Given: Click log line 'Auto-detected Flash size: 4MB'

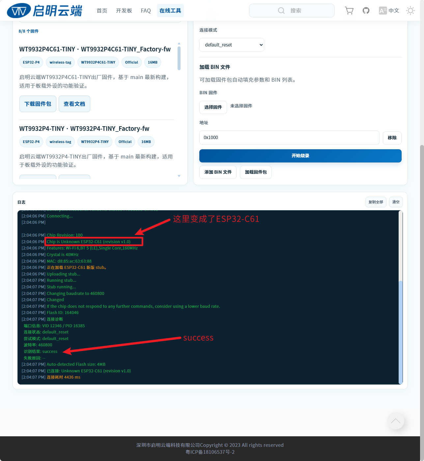Looking at the screenshot, I should tap(76, 364).
